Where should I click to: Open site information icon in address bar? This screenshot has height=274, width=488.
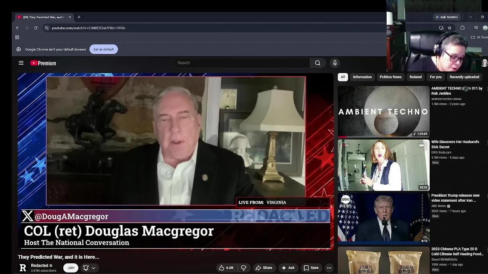coord(47,28)
